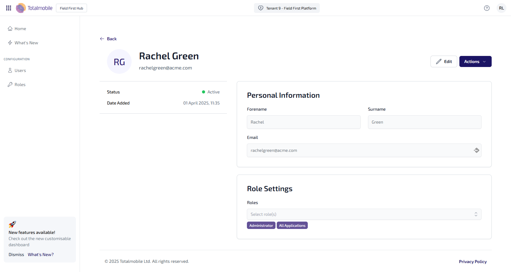Click the password manager icon in Email field

click(x=476, y=150)
